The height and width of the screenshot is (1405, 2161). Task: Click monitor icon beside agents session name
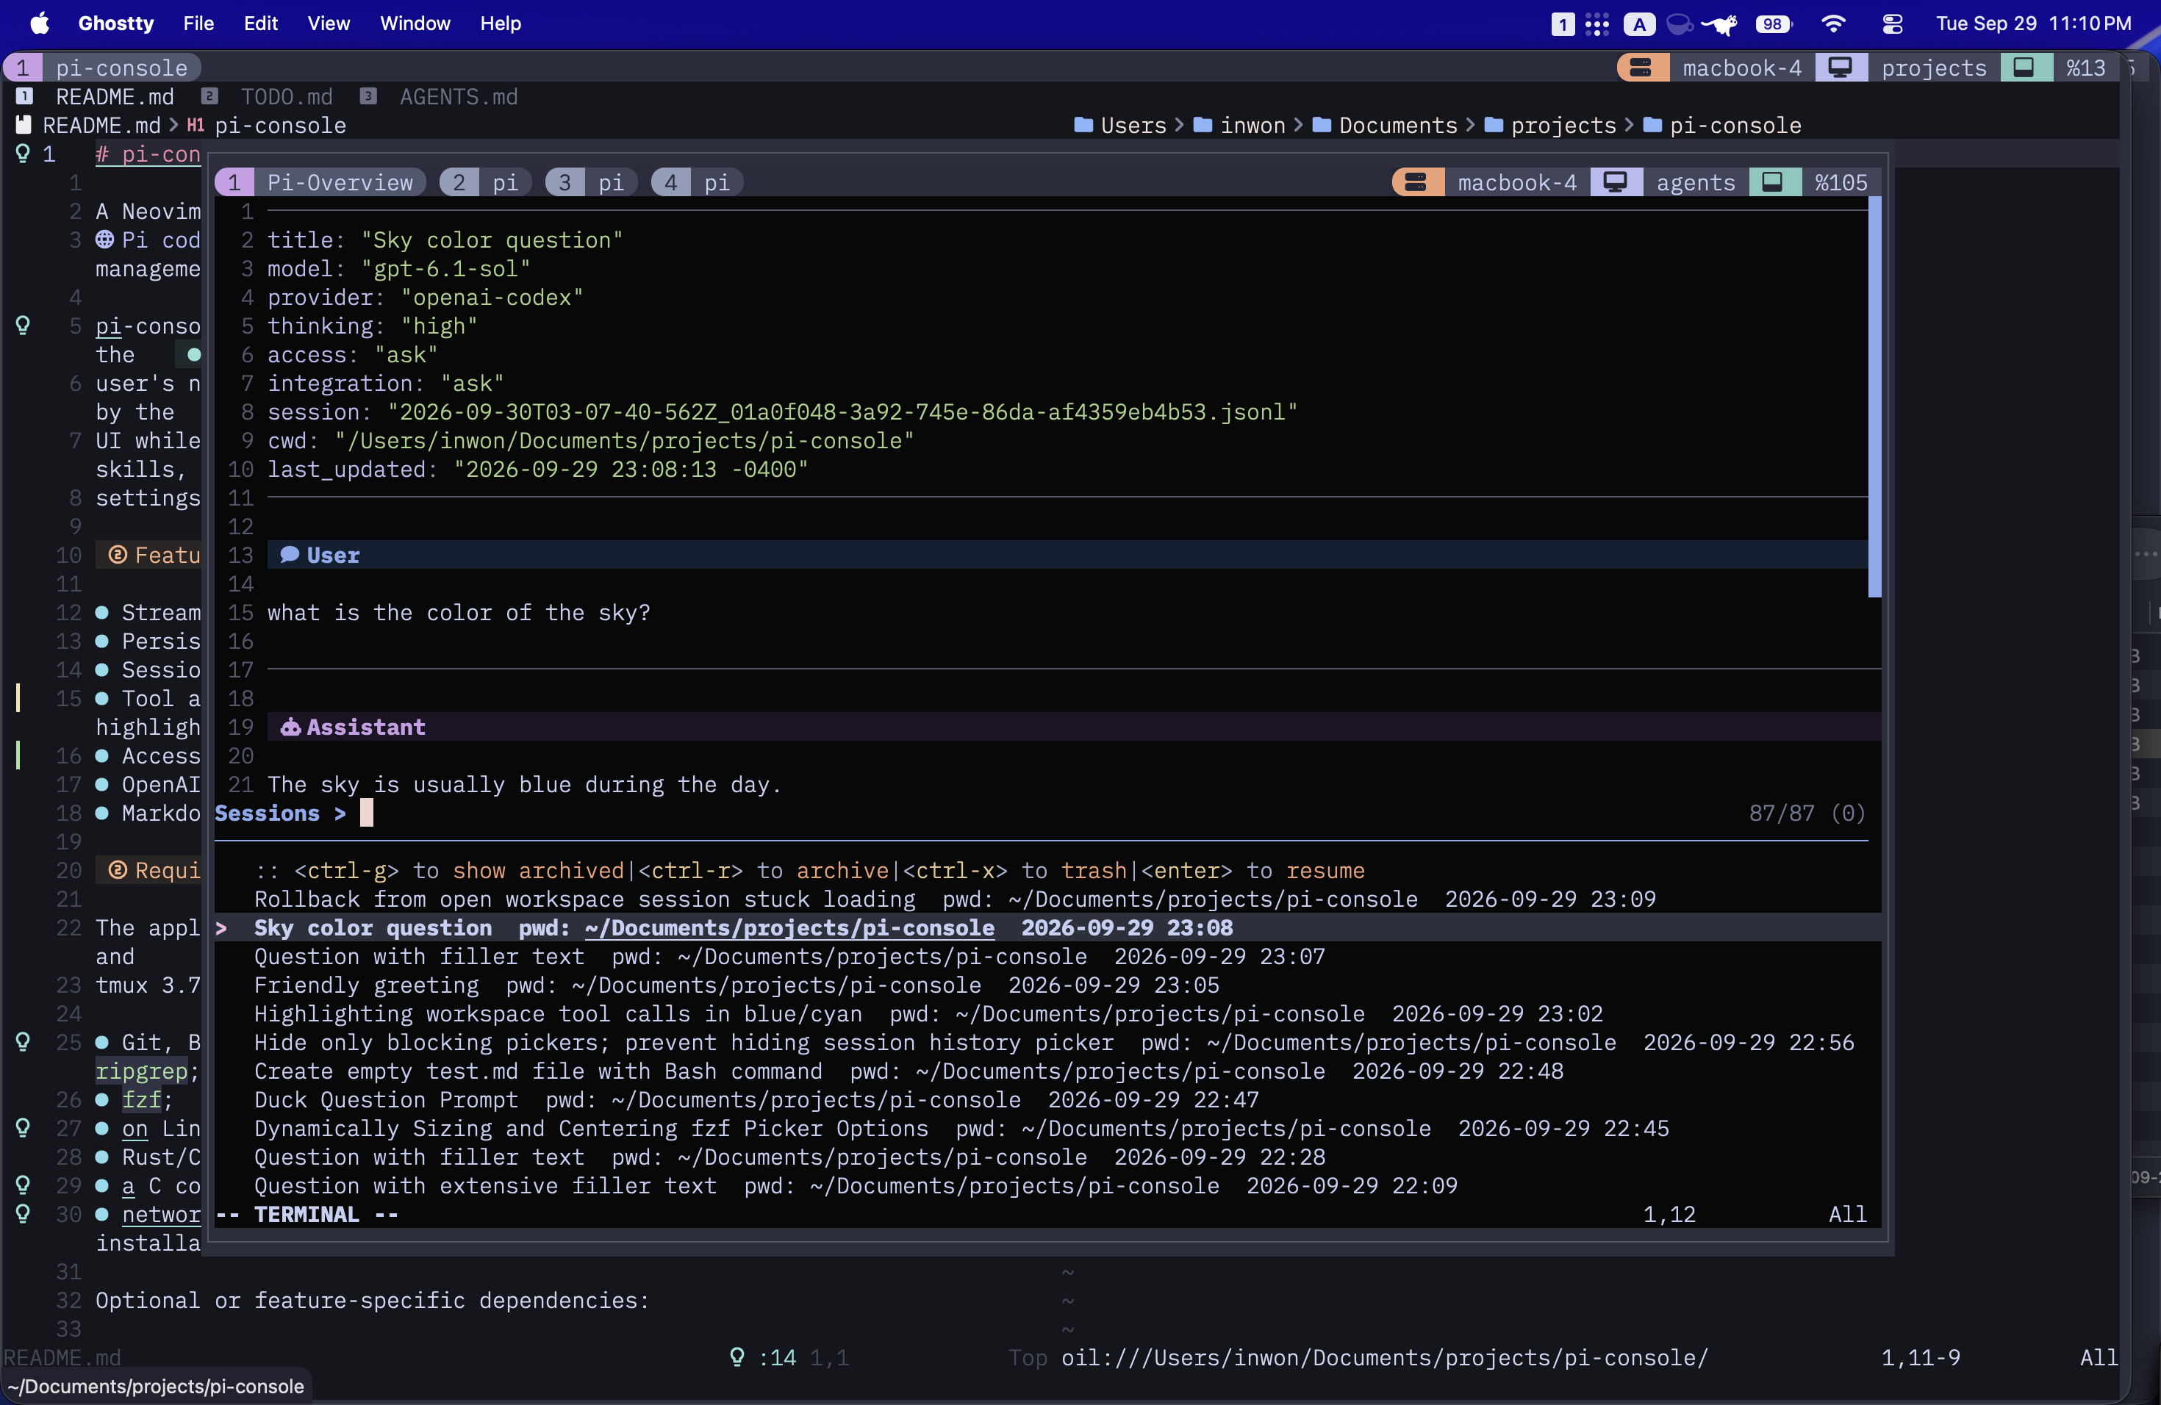[x=1616, y=182]
